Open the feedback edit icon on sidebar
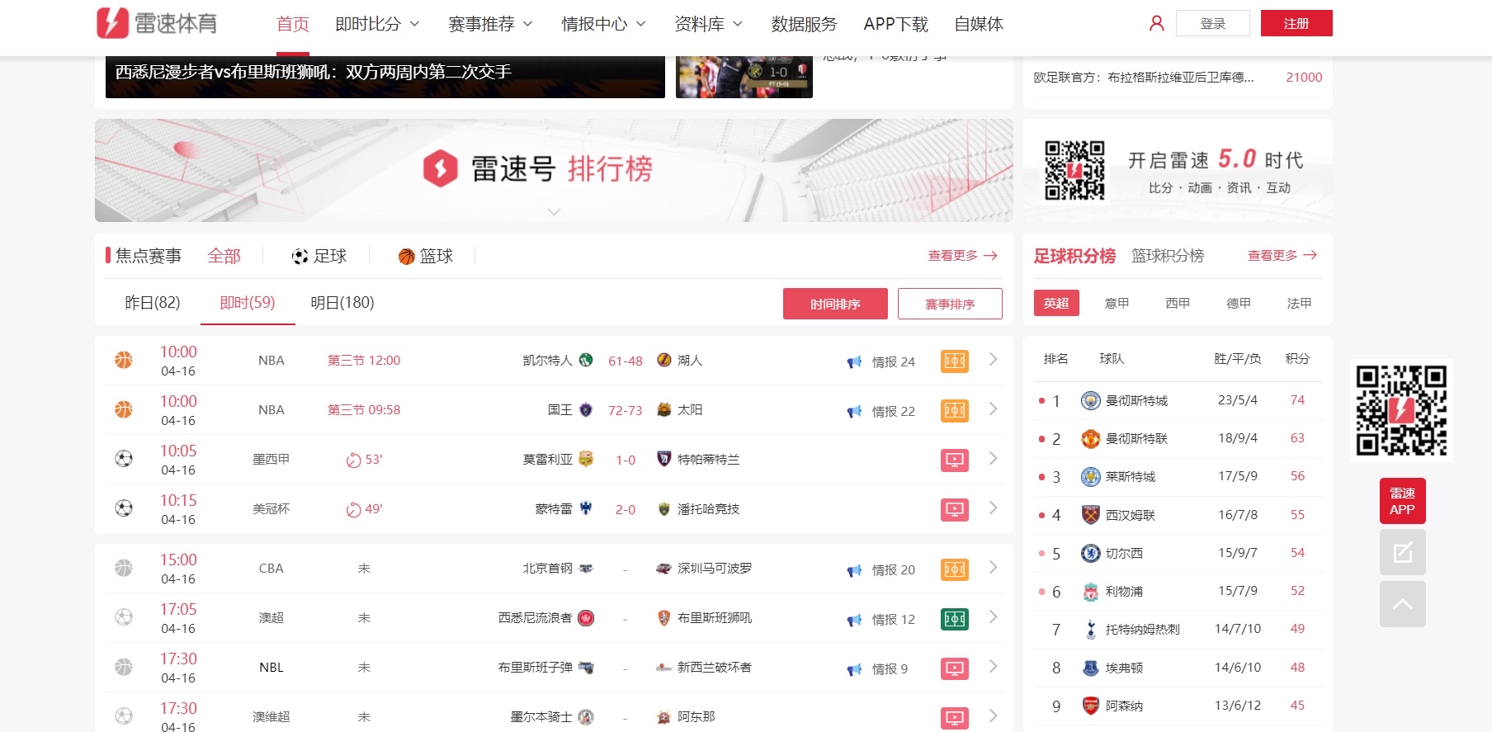 pos(1402,552)
